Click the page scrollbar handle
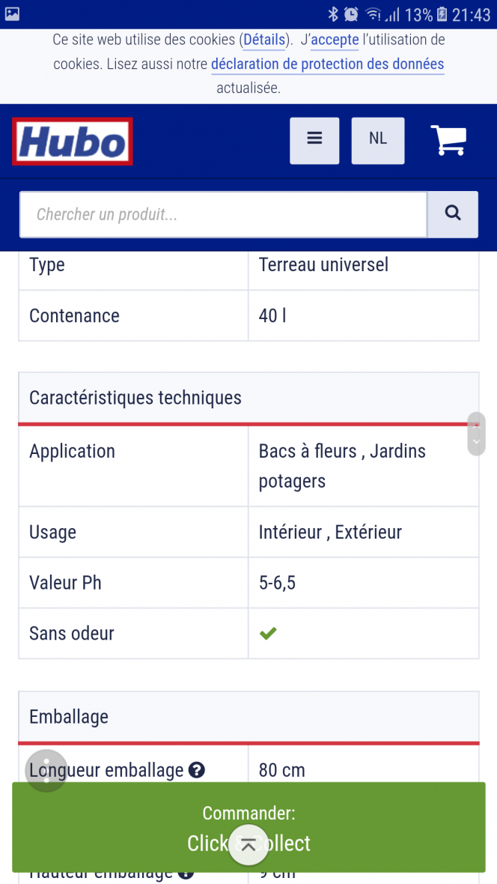 (476, 434)
